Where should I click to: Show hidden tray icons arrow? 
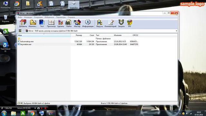tap(180, 113)
